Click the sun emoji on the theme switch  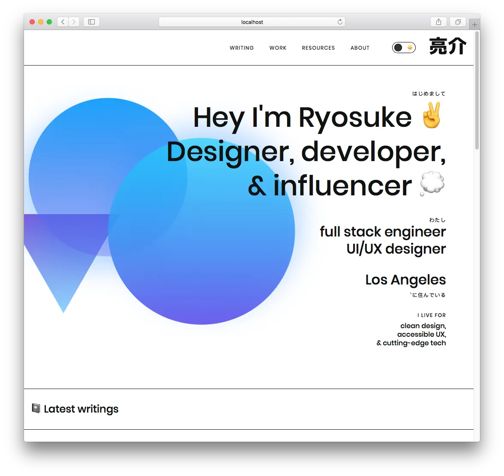(410, 48)
